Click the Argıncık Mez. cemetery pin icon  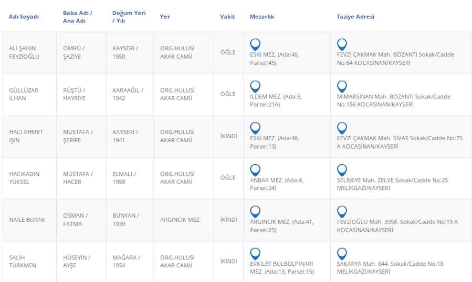click(255, 211)
